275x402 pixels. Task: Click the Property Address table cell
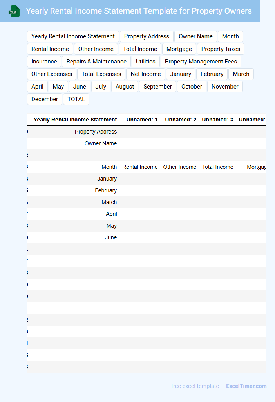point(96,132)
